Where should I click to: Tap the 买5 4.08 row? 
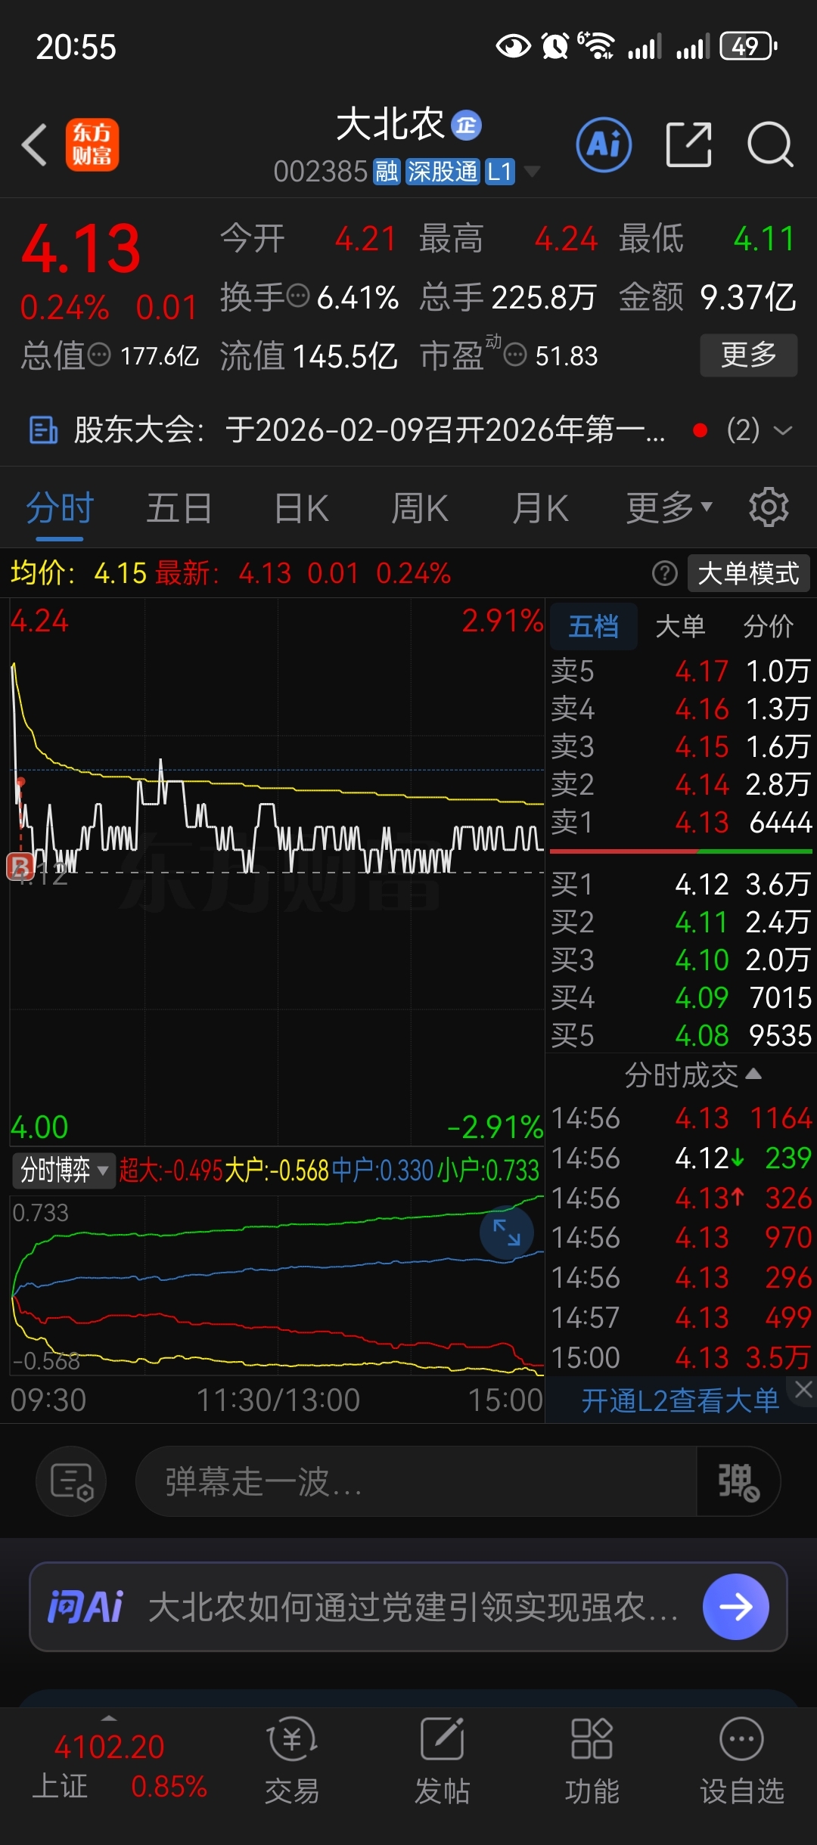(x=681, y=1035)
